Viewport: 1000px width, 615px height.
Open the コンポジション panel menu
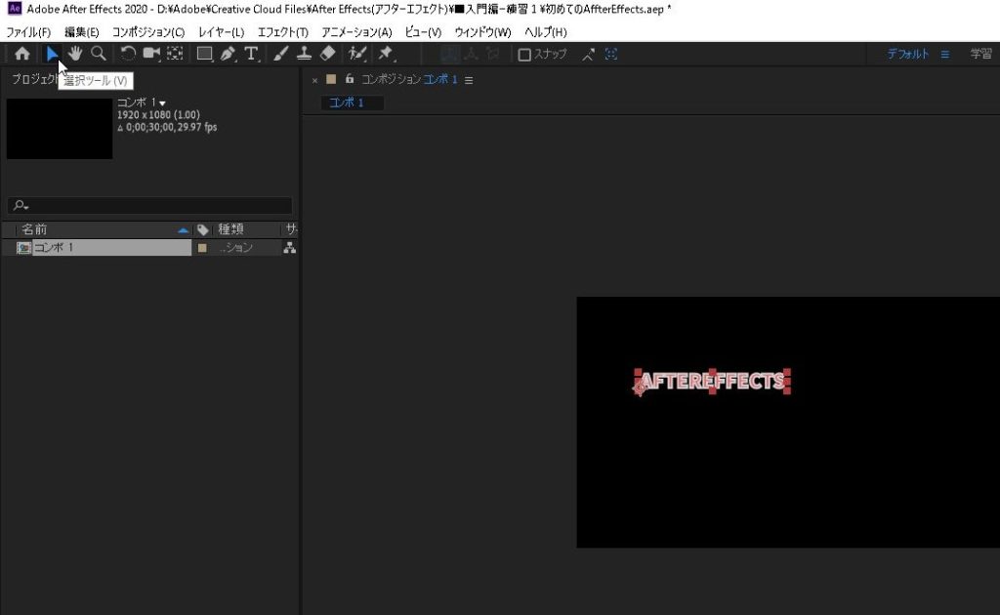[x=469, y=80]
